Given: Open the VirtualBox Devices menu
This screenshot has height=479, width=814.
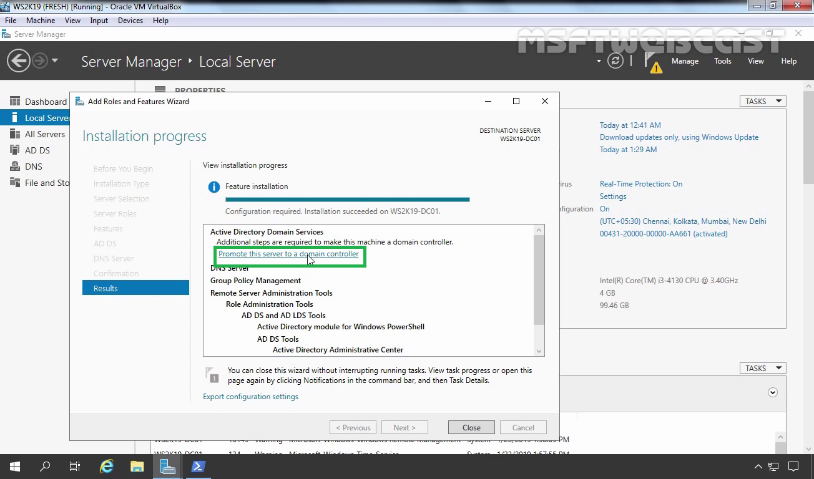Looking at the screenshot, I should click(130, 21).
